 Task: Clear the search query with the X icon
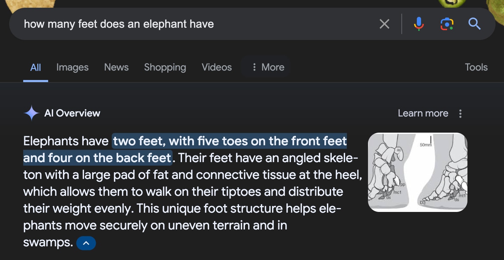point(385,24)
